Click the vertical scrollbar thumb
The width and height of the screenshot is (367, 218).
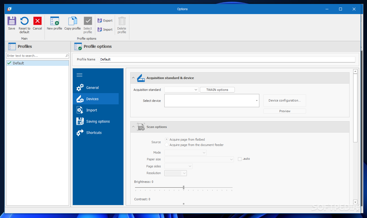pos(355,108)
